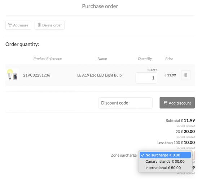Image resolution: width=202 pixels, height=179 pixels.
Task: Click the Delete order button label
Action: point(52,25)
